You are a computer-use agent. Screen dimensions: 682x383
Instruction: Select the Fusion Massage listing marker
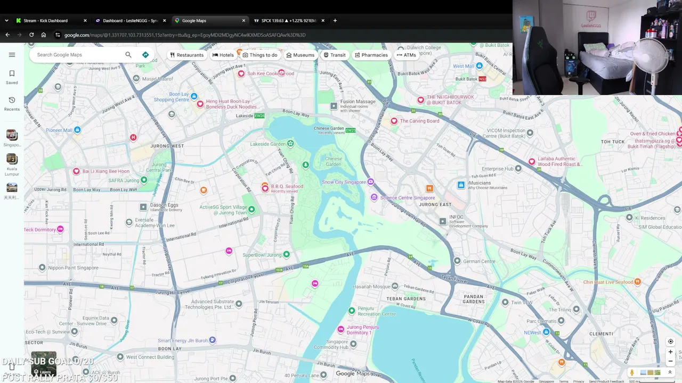click(334, 106)
